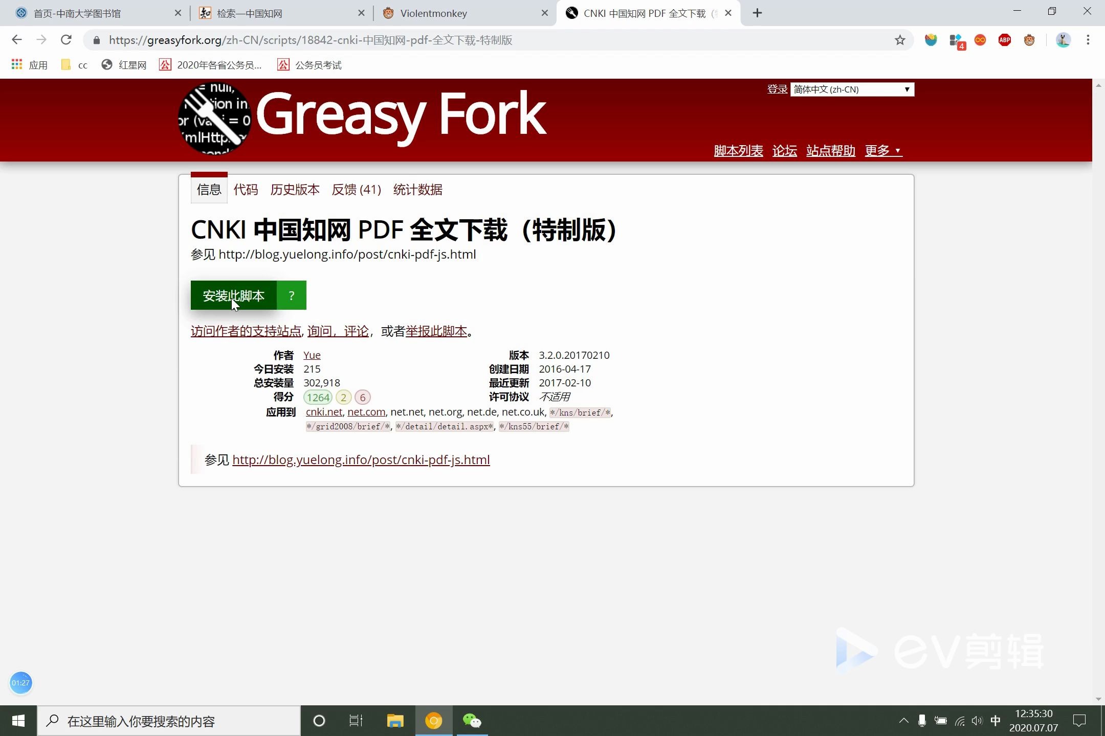Open the 红星网 bookmark
The width and height of the screenshot is (1105, 736).
124,65
